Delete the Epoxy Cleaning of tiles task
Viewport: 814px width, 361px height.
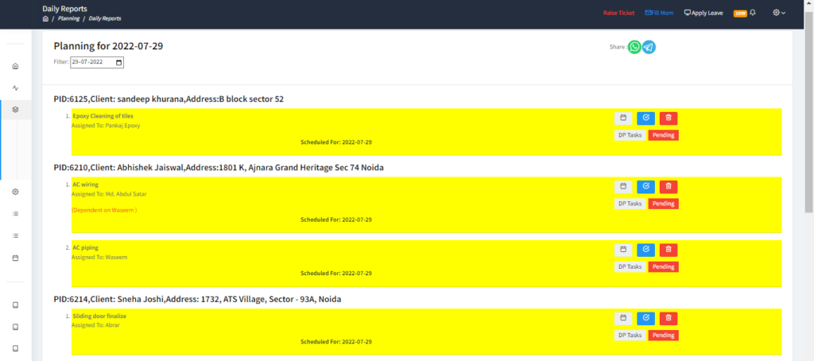[668, 118]
